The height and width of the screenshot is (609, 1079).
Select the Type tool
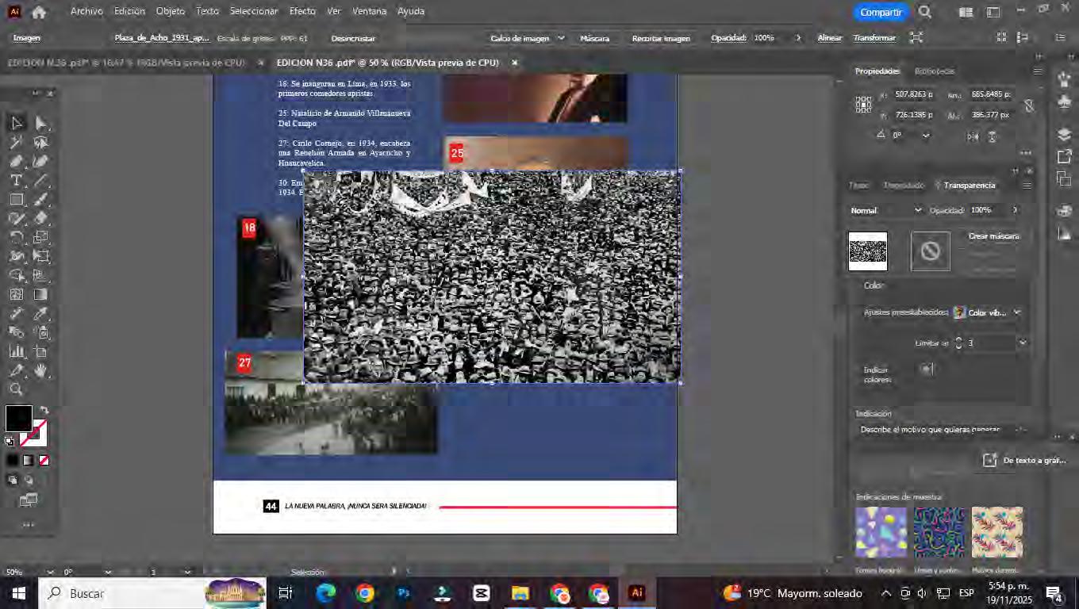tap(17, 181)
